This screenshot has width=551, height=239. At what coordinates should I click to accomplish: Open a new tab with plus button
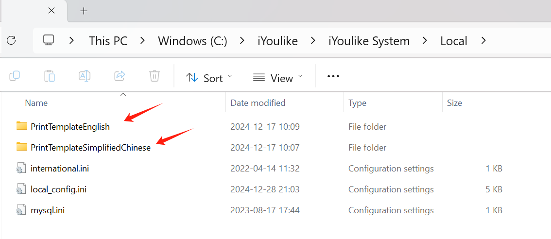[84, 11]
